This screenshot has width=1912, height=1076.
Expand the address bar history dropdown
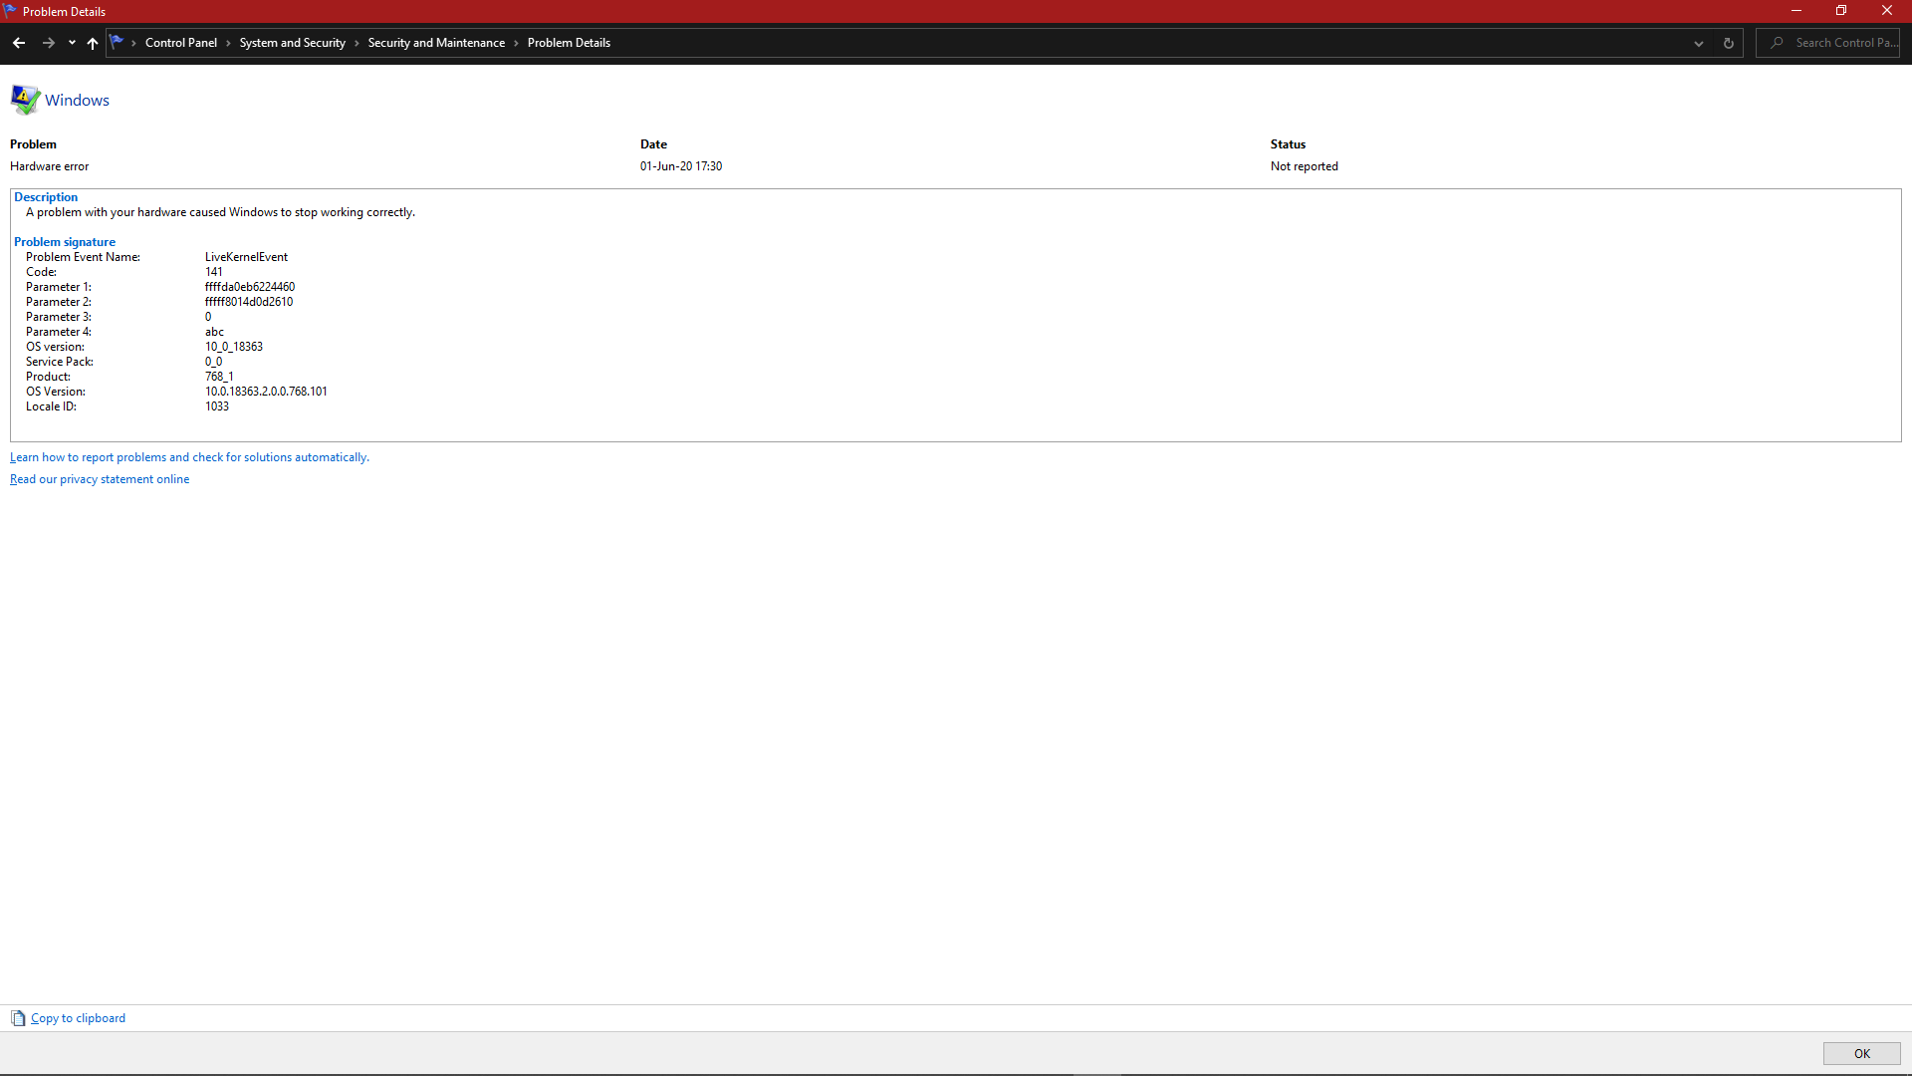pyautogui.click(x=1699, y=43)
